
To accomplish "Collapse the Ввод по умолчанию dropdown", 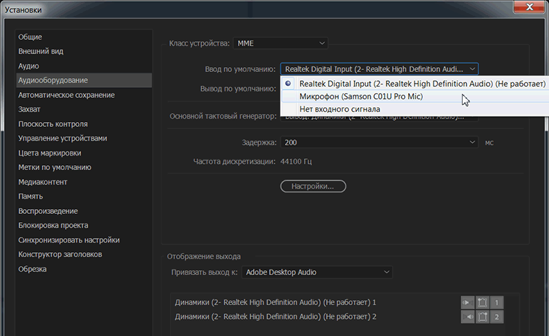I will coord(379,69).
